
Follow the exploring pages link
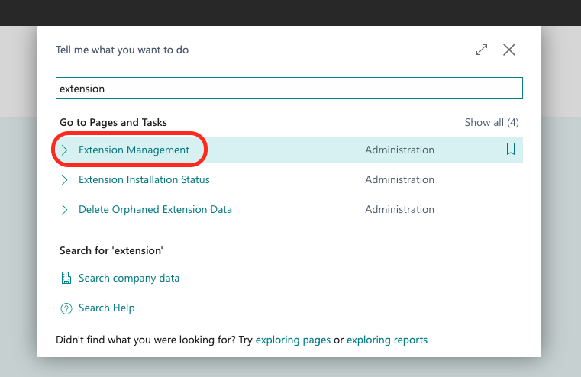pos(293,340)
